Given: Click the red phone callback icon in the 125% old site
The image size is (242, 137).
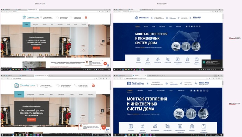Looking at the screenshot, I should click(104, 128).
